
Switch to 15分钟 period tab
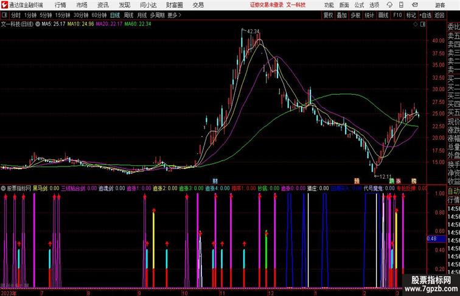coord(63,15)
